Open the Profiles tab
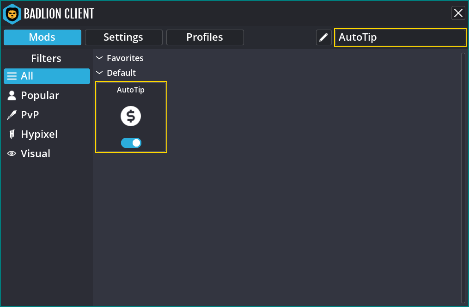This screenshot has height=307, width=469. click(205, 37)
